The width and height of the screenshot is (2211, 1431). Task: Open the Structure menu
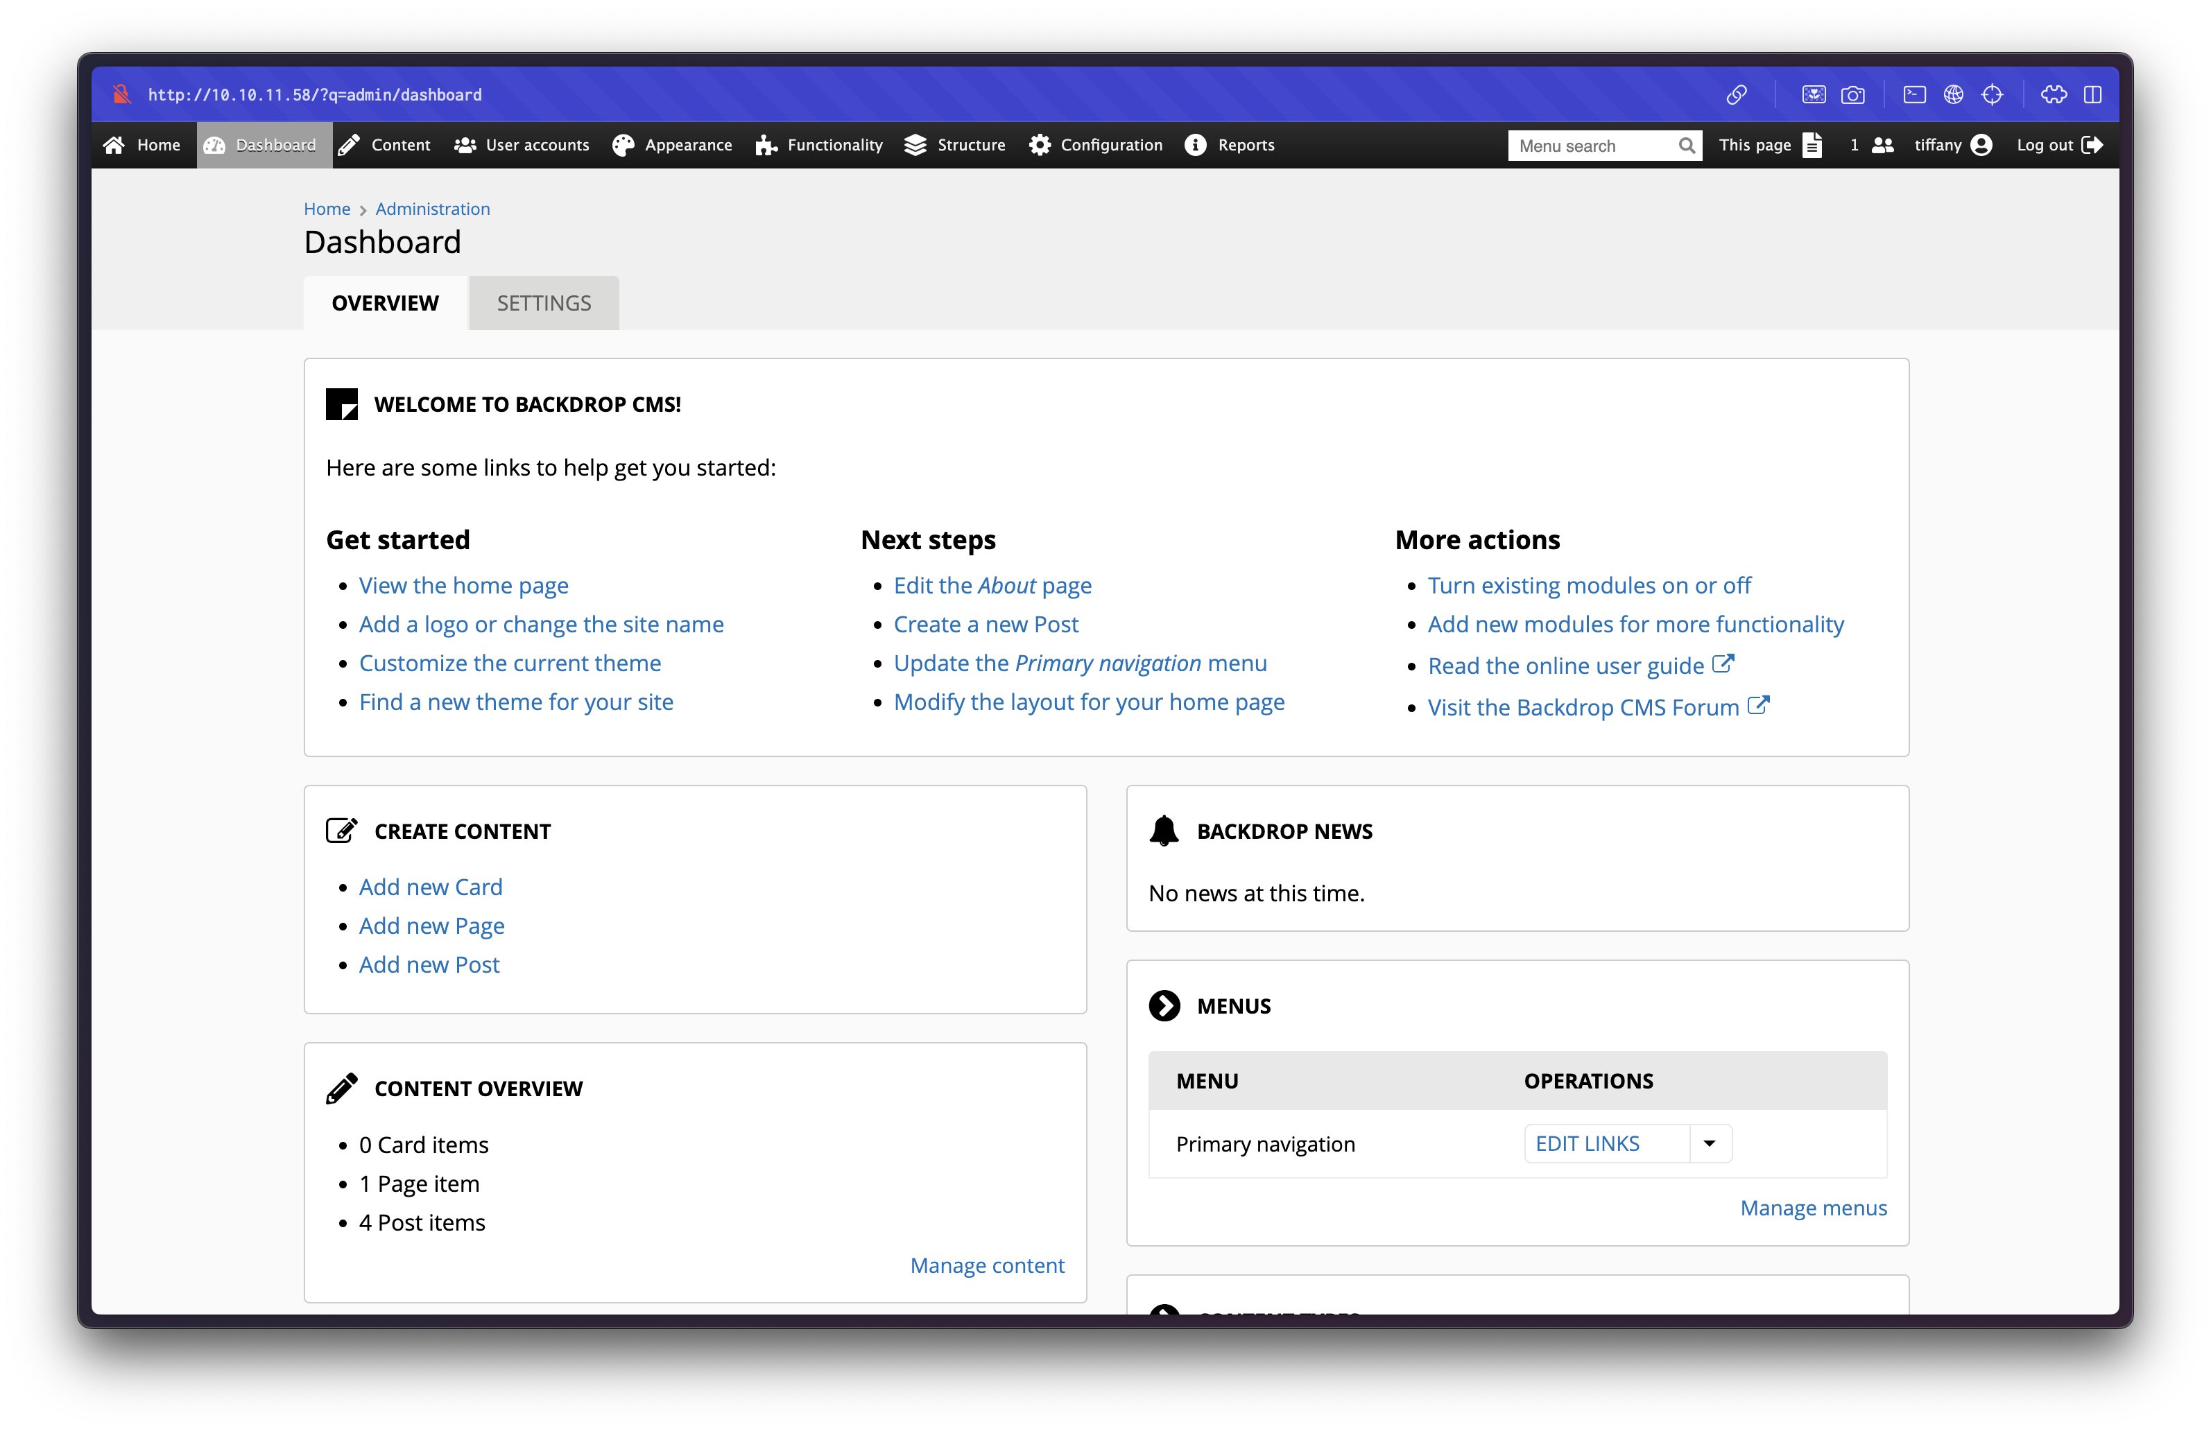(954, 145)
